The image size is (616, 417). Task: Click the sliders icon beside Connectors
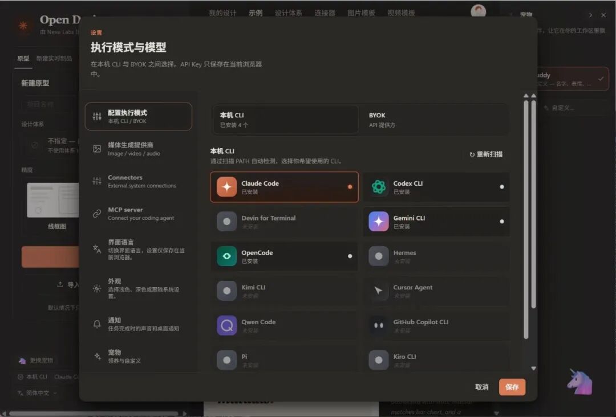pos(96,181)
